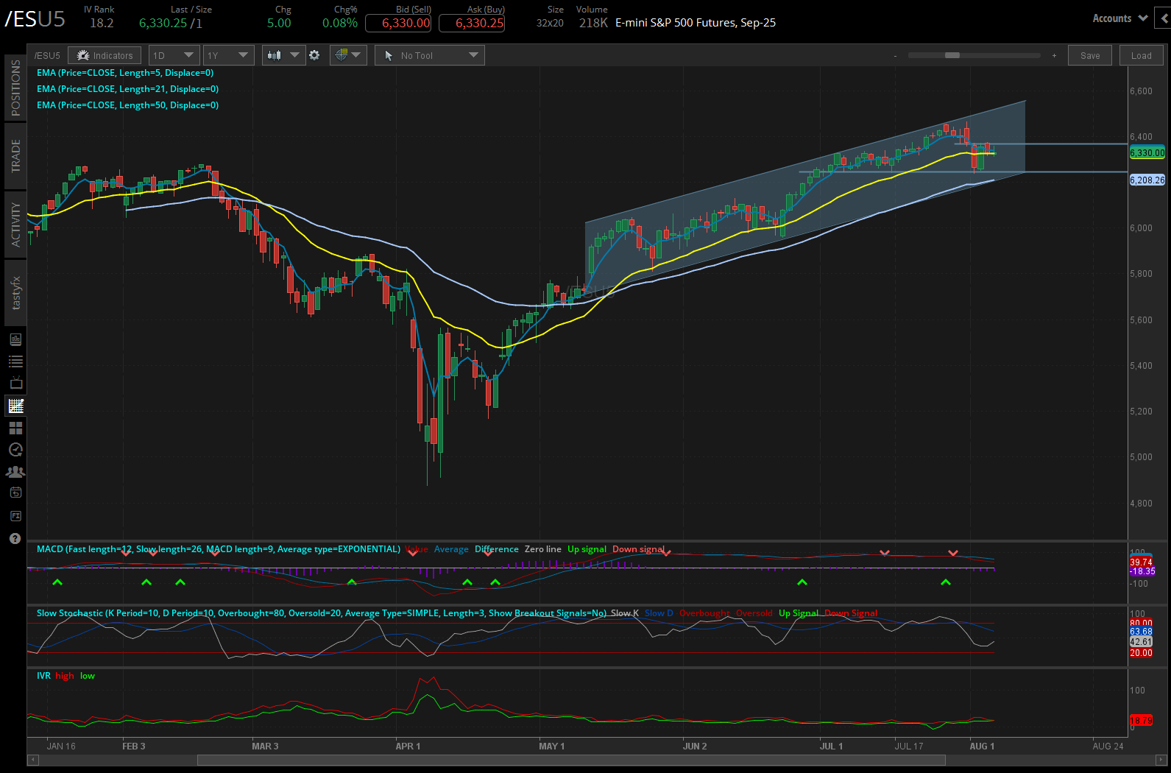Switch to the tastyfx tab
This screenshot has height=773, width=1171.
(15, 293)
